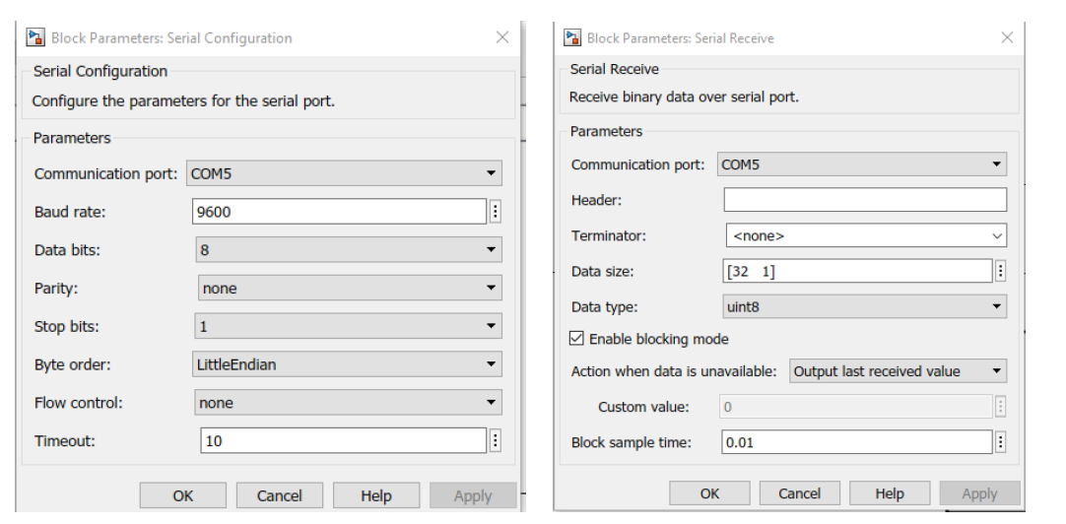Close the Serial Configuration dialog window

coord(501,37)
